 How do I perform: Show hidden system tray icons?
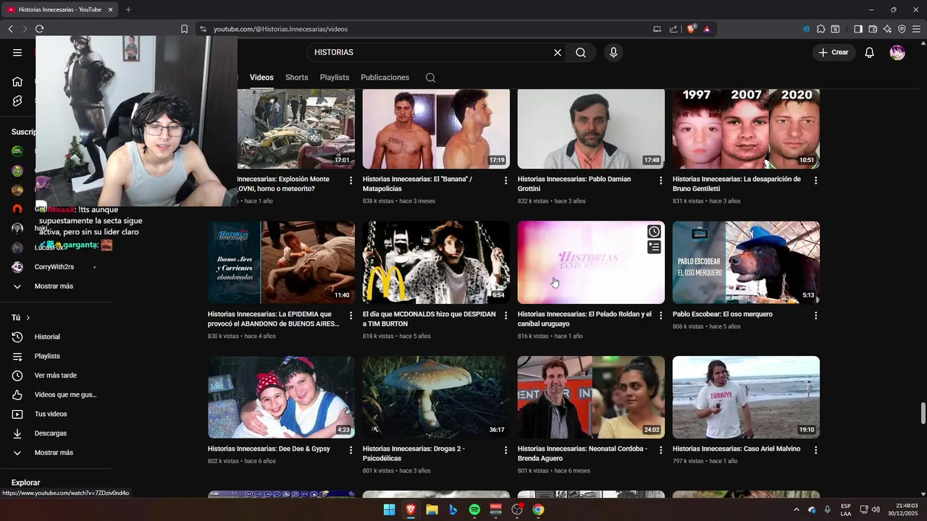tap(796, 509)
